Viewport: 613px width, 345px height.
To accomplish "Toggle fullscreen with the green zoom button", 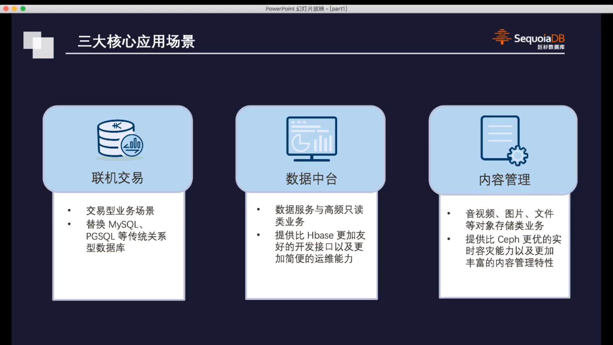I will tap(23, 9).
